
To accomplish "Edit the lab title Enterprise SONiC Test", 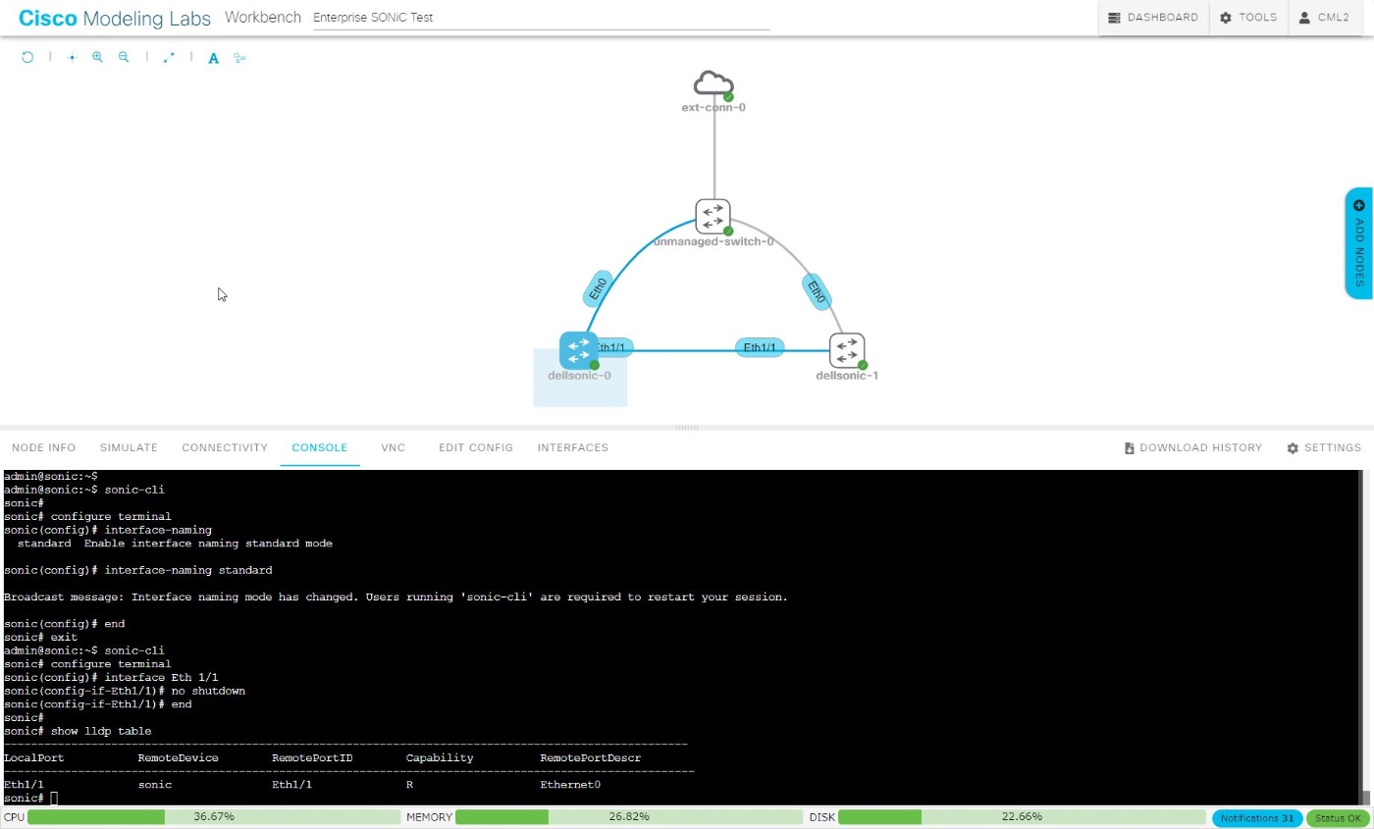I will [542, 18].
